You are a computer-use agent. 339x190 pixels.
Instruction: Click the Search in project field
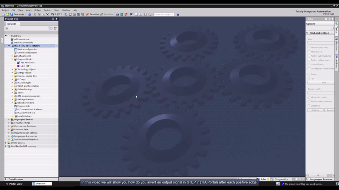(164, 14)
